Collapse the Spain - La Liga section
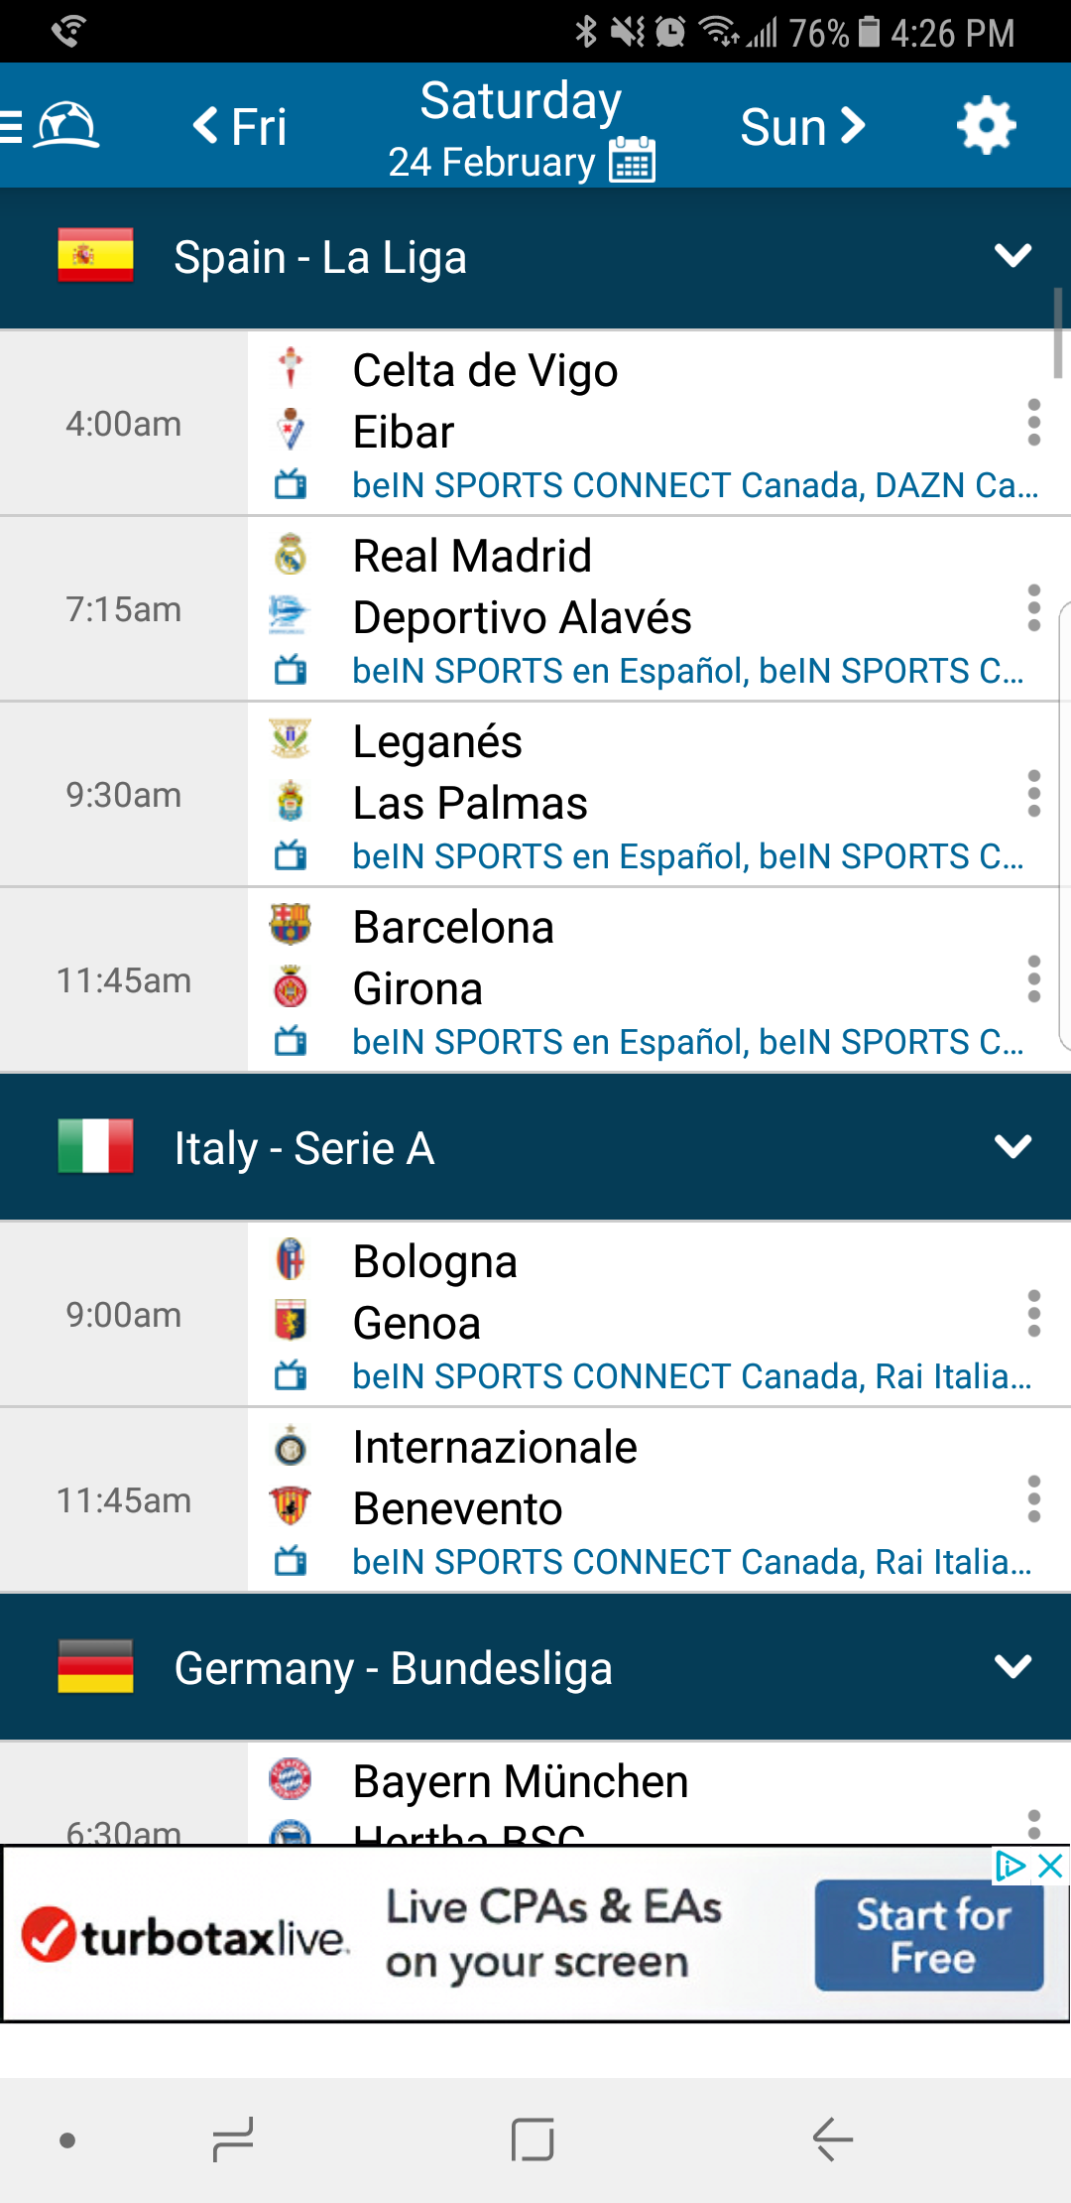Image resolution: width=1071 pixels, height=2203 pixels. tap(1012, 257)
